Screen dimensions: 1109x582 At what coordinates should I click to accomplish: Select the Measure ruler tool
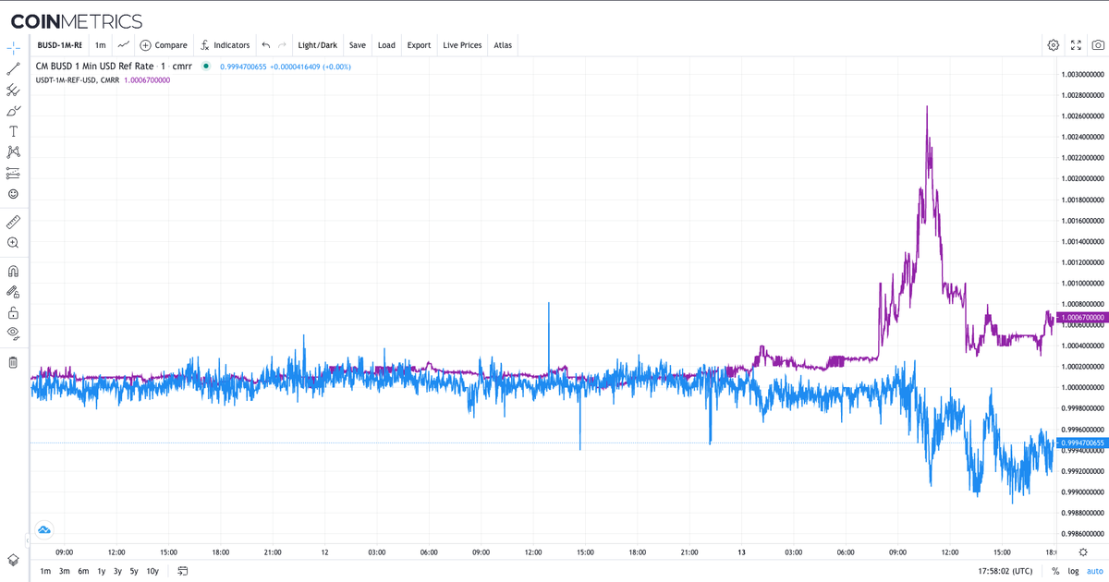pos(13,222)
